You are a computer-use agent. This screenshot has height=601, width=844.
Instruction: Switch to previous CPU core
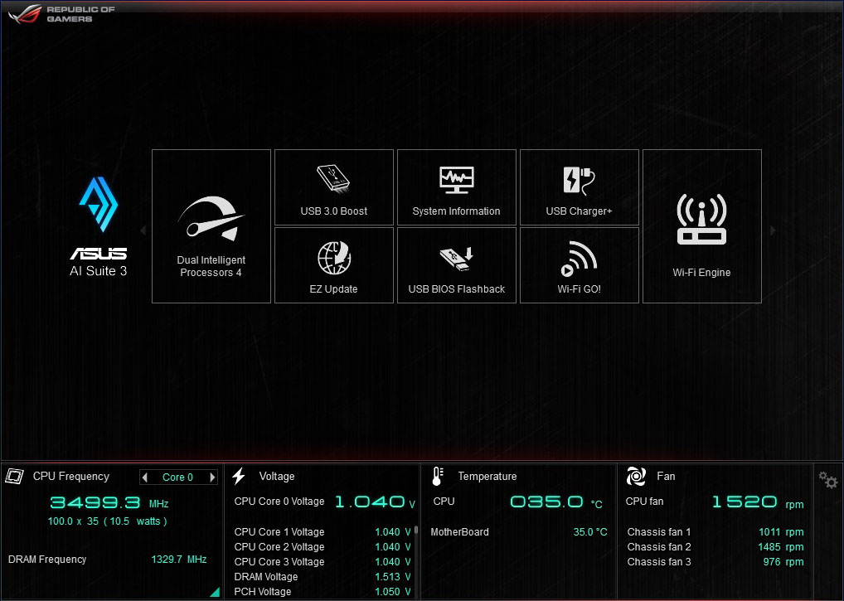145,477
